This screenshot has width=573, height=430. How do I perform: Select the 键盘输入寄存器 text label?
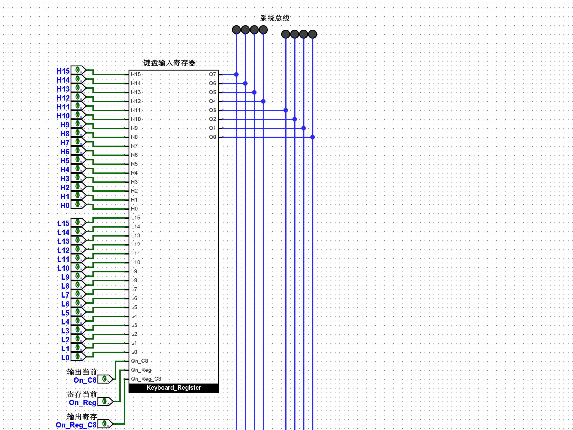169,63
